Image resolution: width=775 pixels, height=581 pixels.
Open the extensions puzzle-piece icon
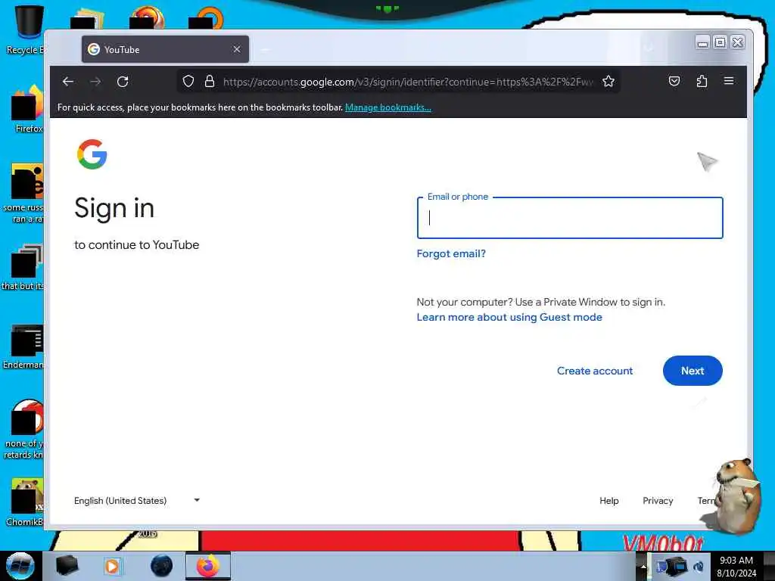click(x=702, y=81)
